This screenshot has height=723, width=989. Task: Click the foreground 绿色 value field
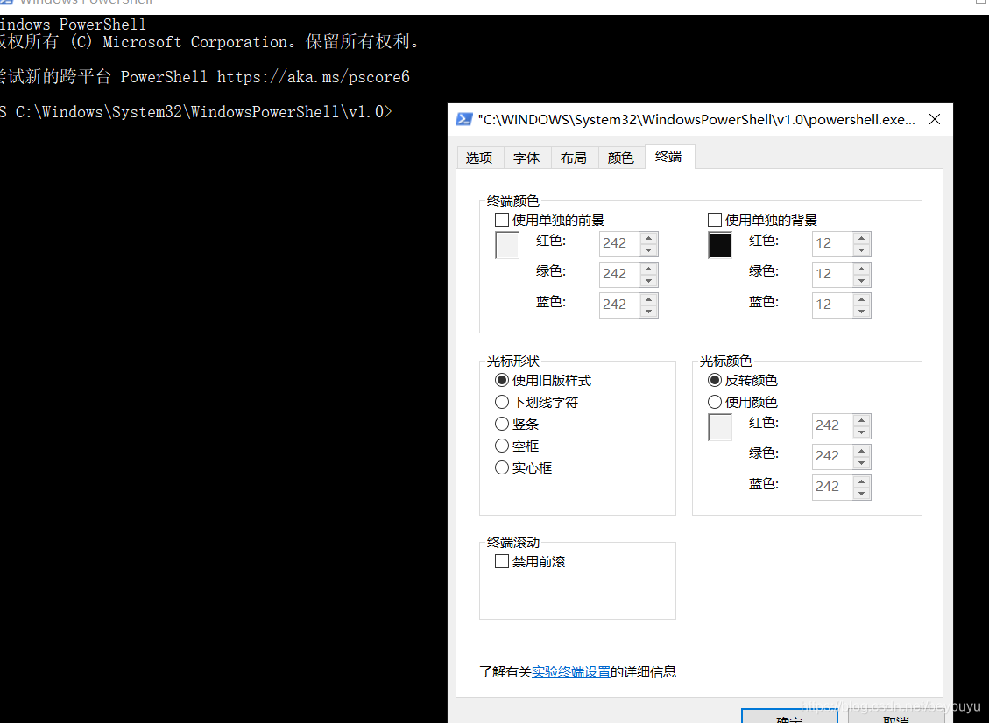coord(619,274)
